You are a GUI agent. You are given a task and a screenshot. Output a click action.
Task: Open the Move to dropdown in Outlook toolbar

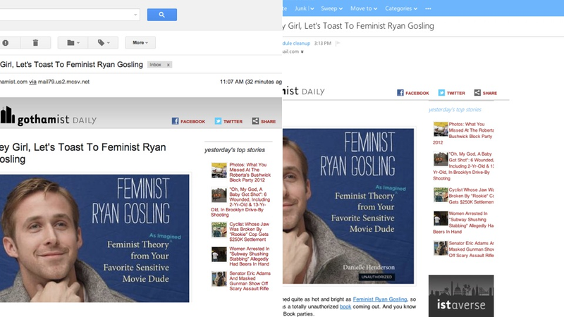click(x=364, y=8)
